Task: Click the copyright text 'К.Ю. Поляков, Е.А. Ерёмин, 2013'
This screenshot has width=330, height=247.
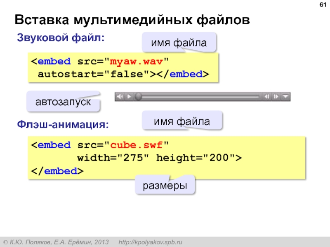Action: 59,242
